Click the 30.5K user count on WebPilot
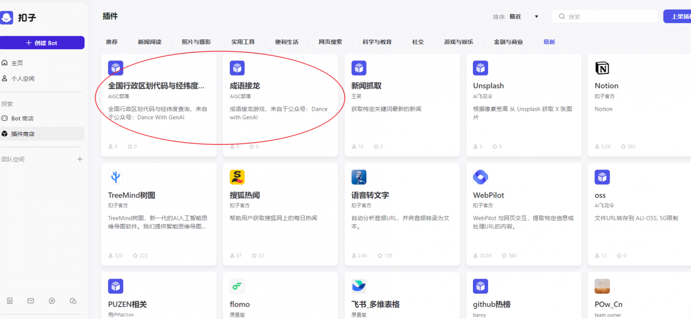 click(486, 255)
